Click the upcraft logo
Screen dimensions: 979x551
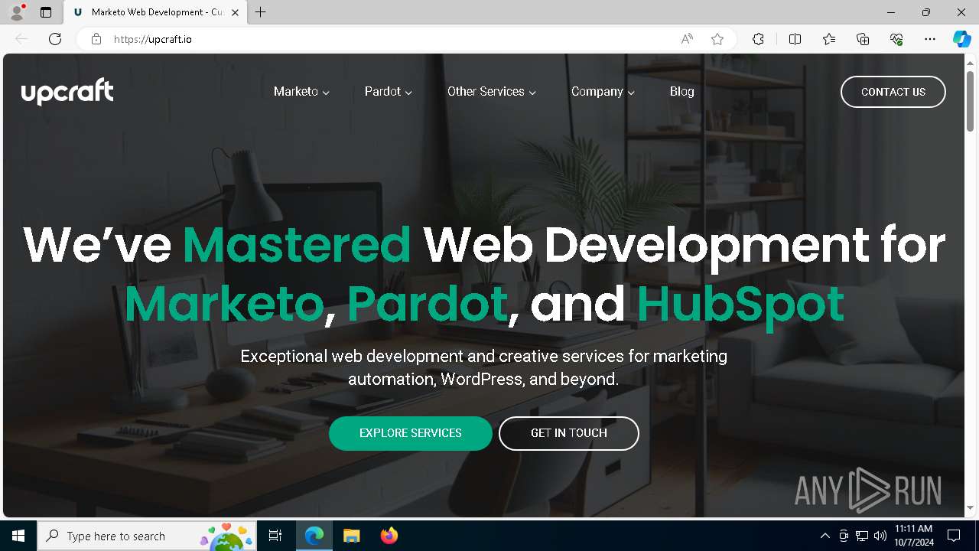[67, 92]
